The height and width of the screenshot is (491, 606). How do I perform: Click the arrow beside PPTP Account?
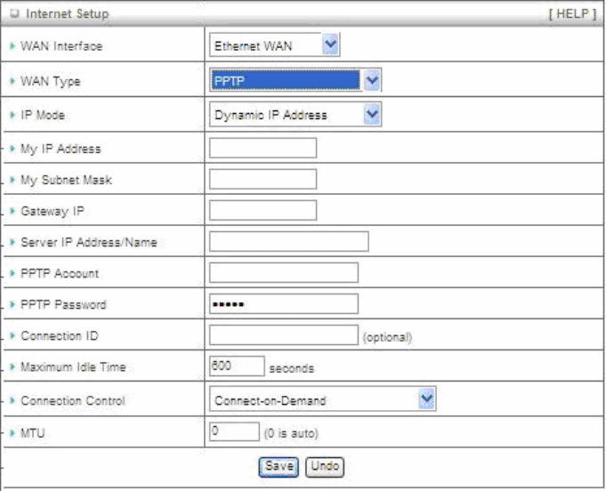[12, 273]
